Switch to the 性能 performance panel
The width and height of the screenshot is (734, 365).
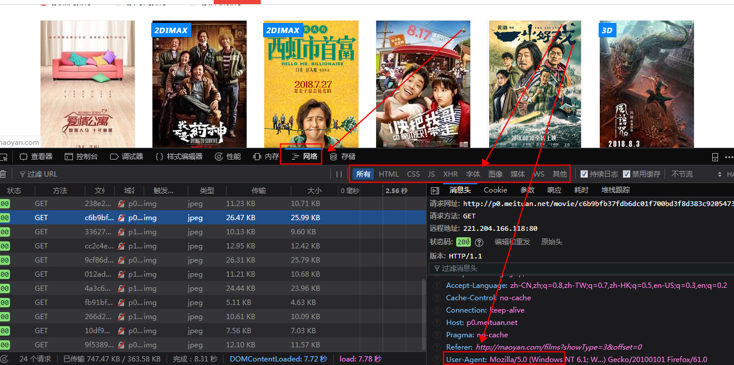[x=228, y=157]
